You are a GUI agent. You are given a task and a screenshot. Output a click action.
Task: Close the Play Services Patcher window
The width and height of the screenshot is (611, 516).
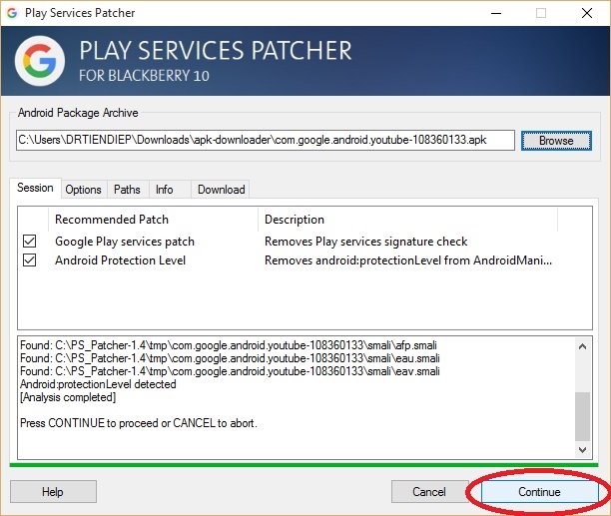587,13
